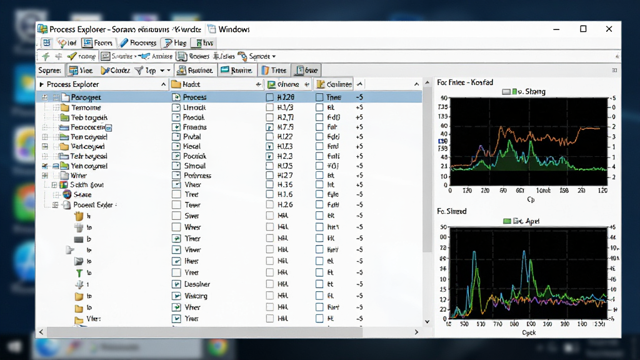Click the green folder icon of Teb tageth
The height and width of the screenshot is (360, 640).
(x=64, y=117)
